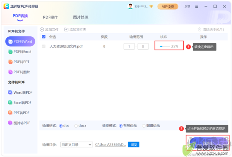Click the 操作 column header

click(203, 37)
